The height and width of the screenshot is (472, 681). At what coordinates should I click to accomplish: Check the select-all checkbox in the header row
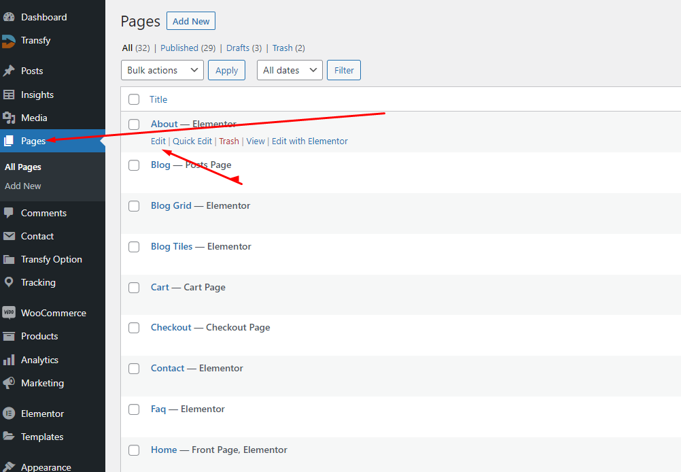tap(133, 99)
